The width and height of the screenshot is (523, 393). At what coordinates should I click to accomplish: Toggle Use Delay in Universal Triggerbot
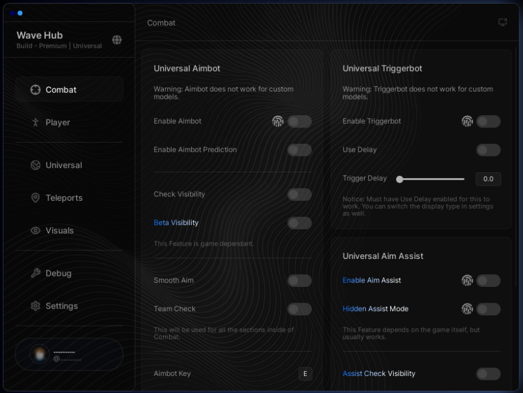click(x=489, y=150)
